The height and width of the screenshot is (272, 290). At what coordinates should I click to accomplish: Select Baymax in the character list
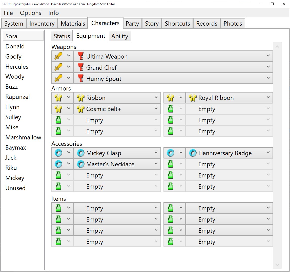23,148
